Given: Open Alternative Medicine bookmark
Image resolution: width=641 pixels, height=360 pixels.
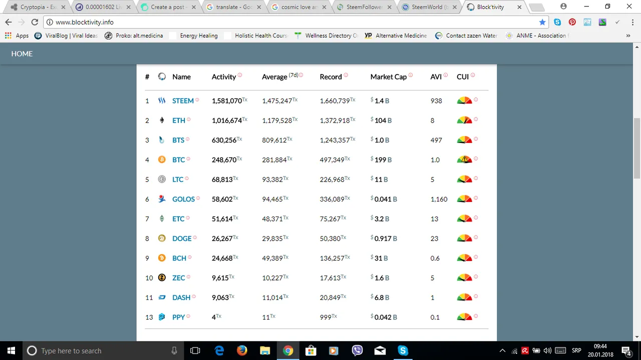Looking at the screenshot, I should (396, 35).
